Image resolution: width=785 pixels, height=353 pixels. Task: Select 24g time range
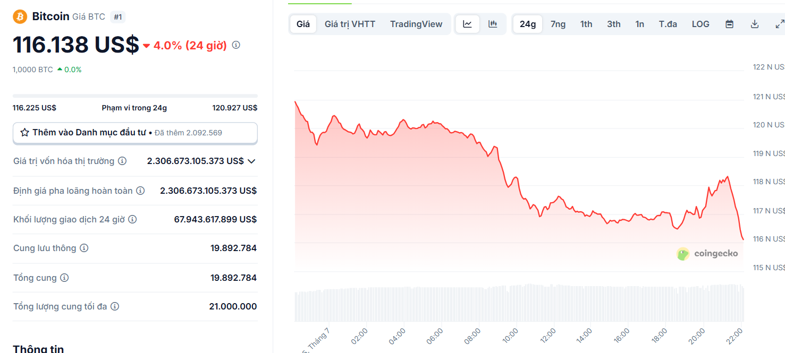pyautogui.click(x=528, y=24)
